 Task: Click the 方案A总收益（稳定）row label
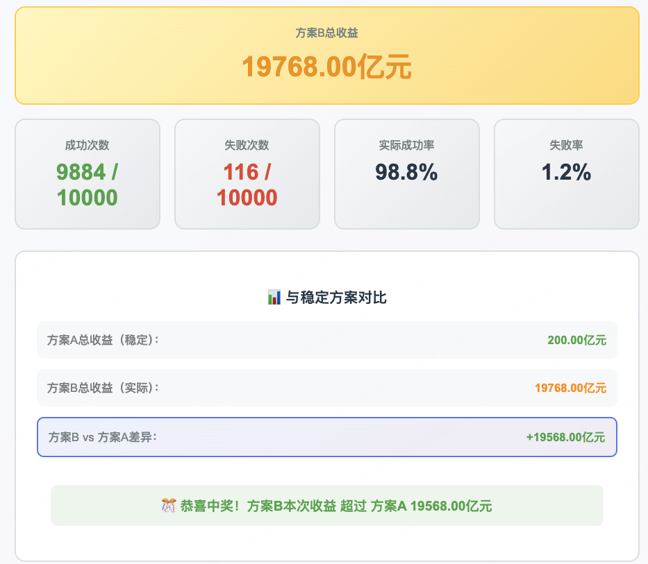pyautogui.click(x=103, y=340)
